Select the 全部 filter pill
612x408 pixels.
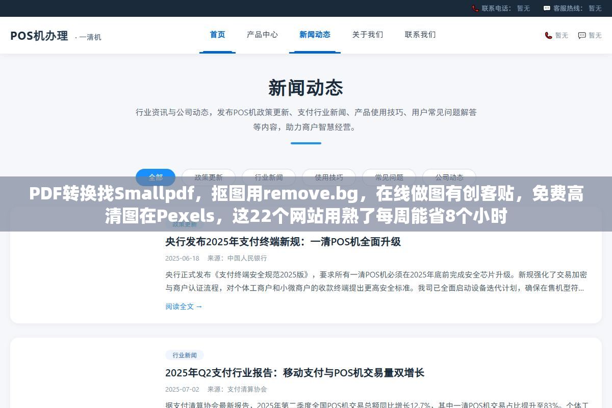[156, 177]
